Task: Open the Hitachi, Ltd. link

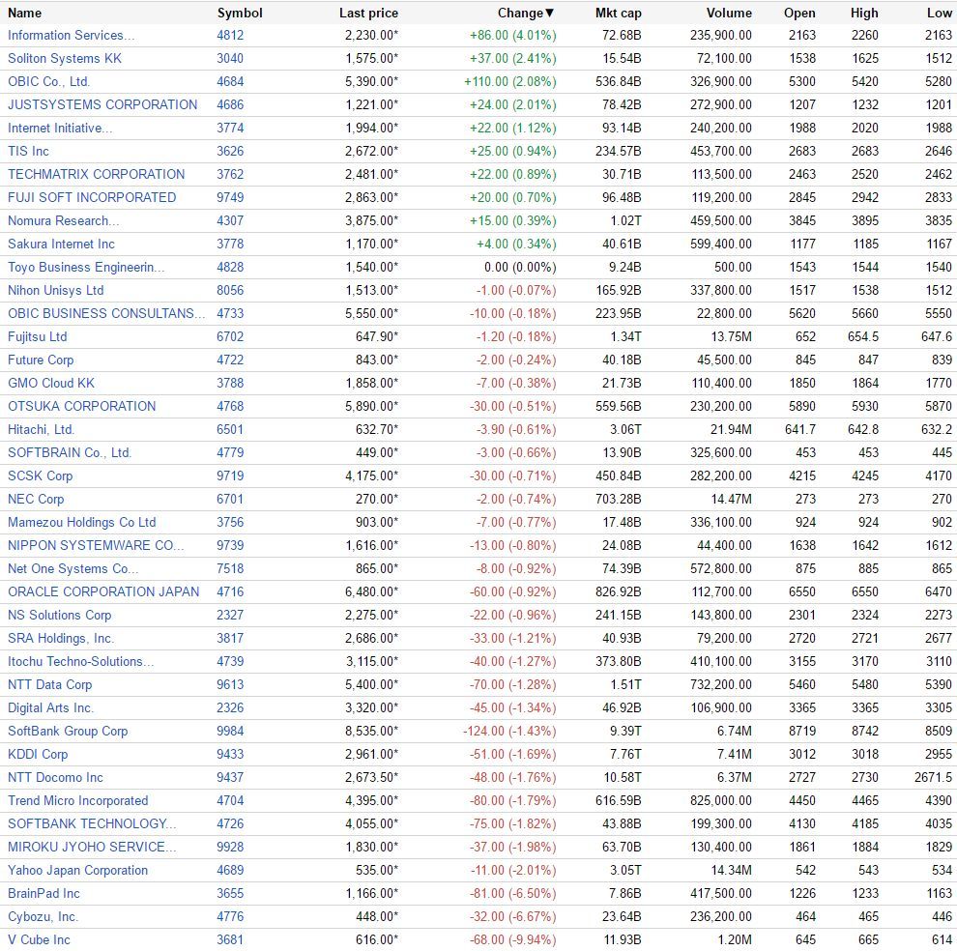Action: (x=41, y=430)
